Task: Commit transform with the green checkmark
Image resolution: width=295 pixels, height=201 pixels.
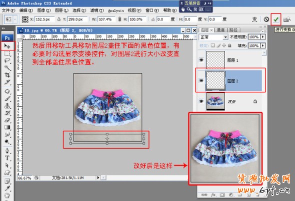Action: (276, 19)
